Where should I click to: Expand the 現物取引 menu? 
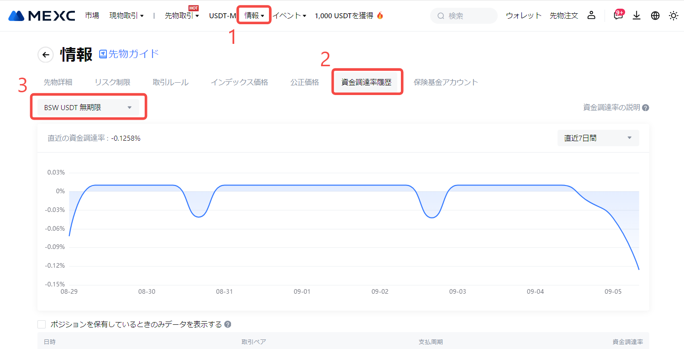click(x=126, y=16)
